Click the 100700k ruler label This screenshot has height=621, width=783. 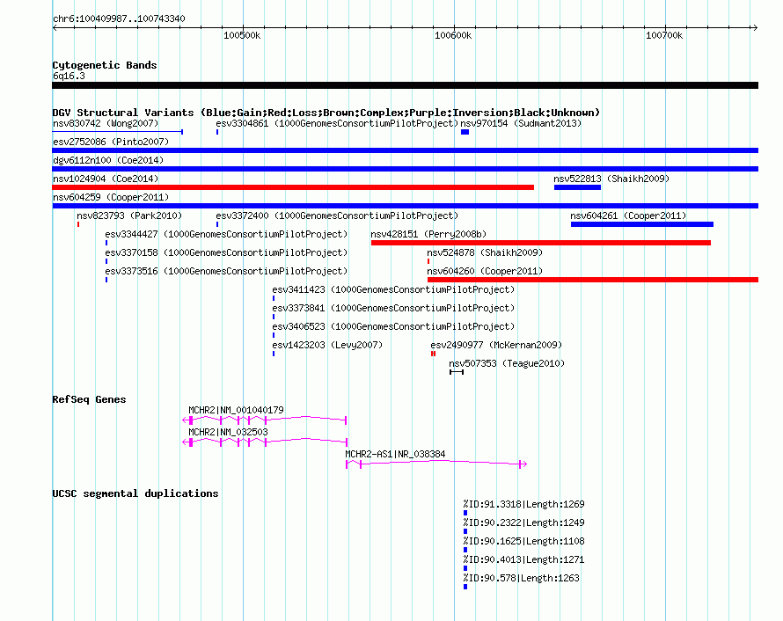tap(664, 35)
